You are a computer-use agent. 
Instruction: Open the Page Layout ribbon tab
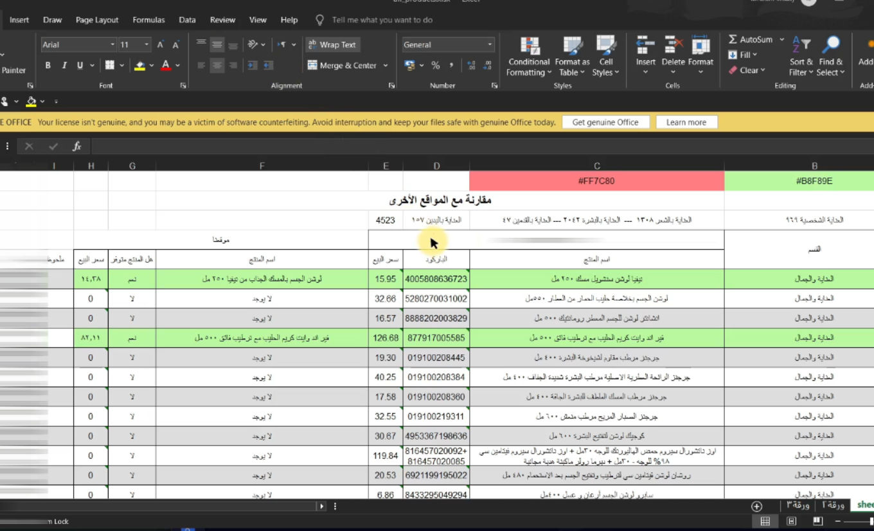(97, 20)
